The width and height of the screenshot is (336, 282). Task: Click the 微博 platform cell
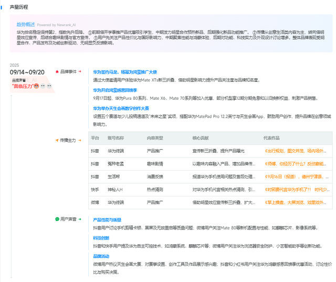click(x=95, y=203)
